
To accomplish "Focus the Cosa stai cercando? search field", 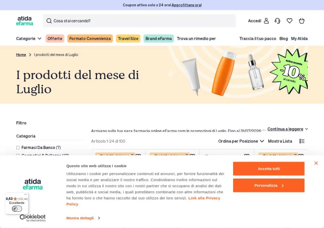I will (139, 21).
